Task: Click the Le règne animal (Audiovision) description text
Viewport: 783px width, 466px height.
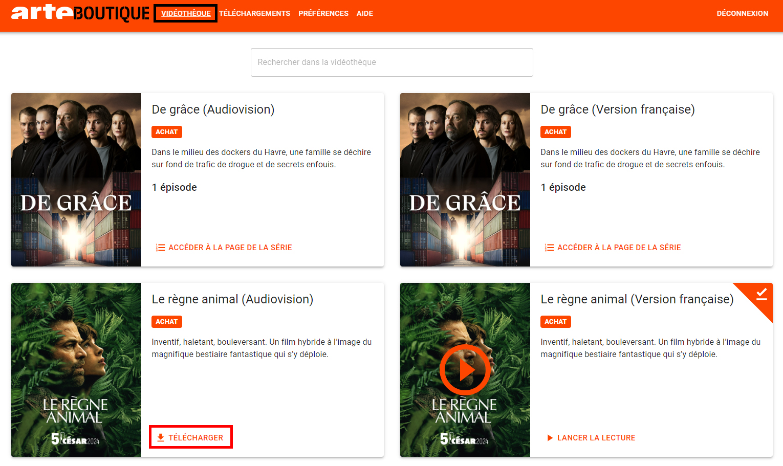Action: tap(262, 348)
